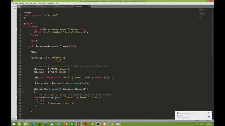Viewport: 225px width, 126px height.
Task: Click 'execute' method on line 29
Action: pos(55,89)
